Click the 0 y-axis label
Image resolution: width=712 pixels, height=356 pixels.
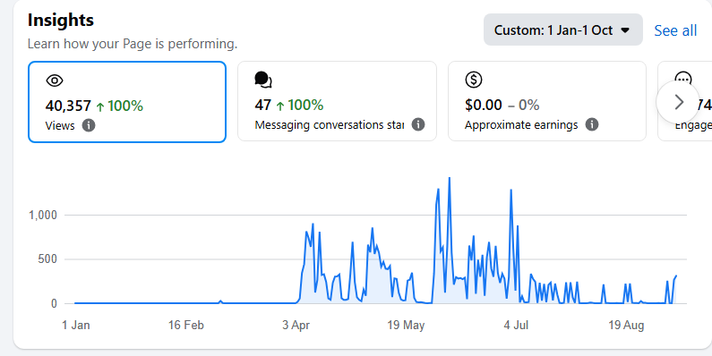pyautogui.click(x=54, y=303)
